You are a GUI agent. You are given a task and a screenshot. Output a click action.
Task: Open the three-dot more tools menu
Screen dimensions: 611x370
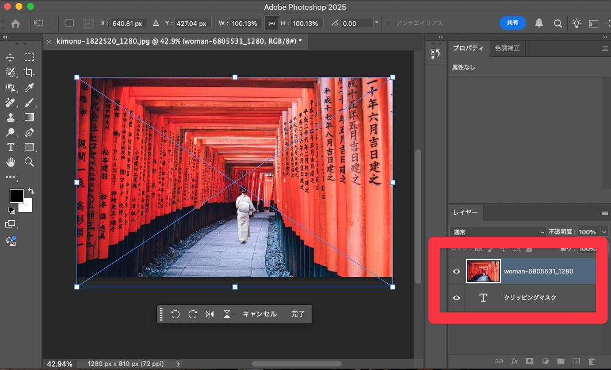pyautogui.click(x=10, y=177)
